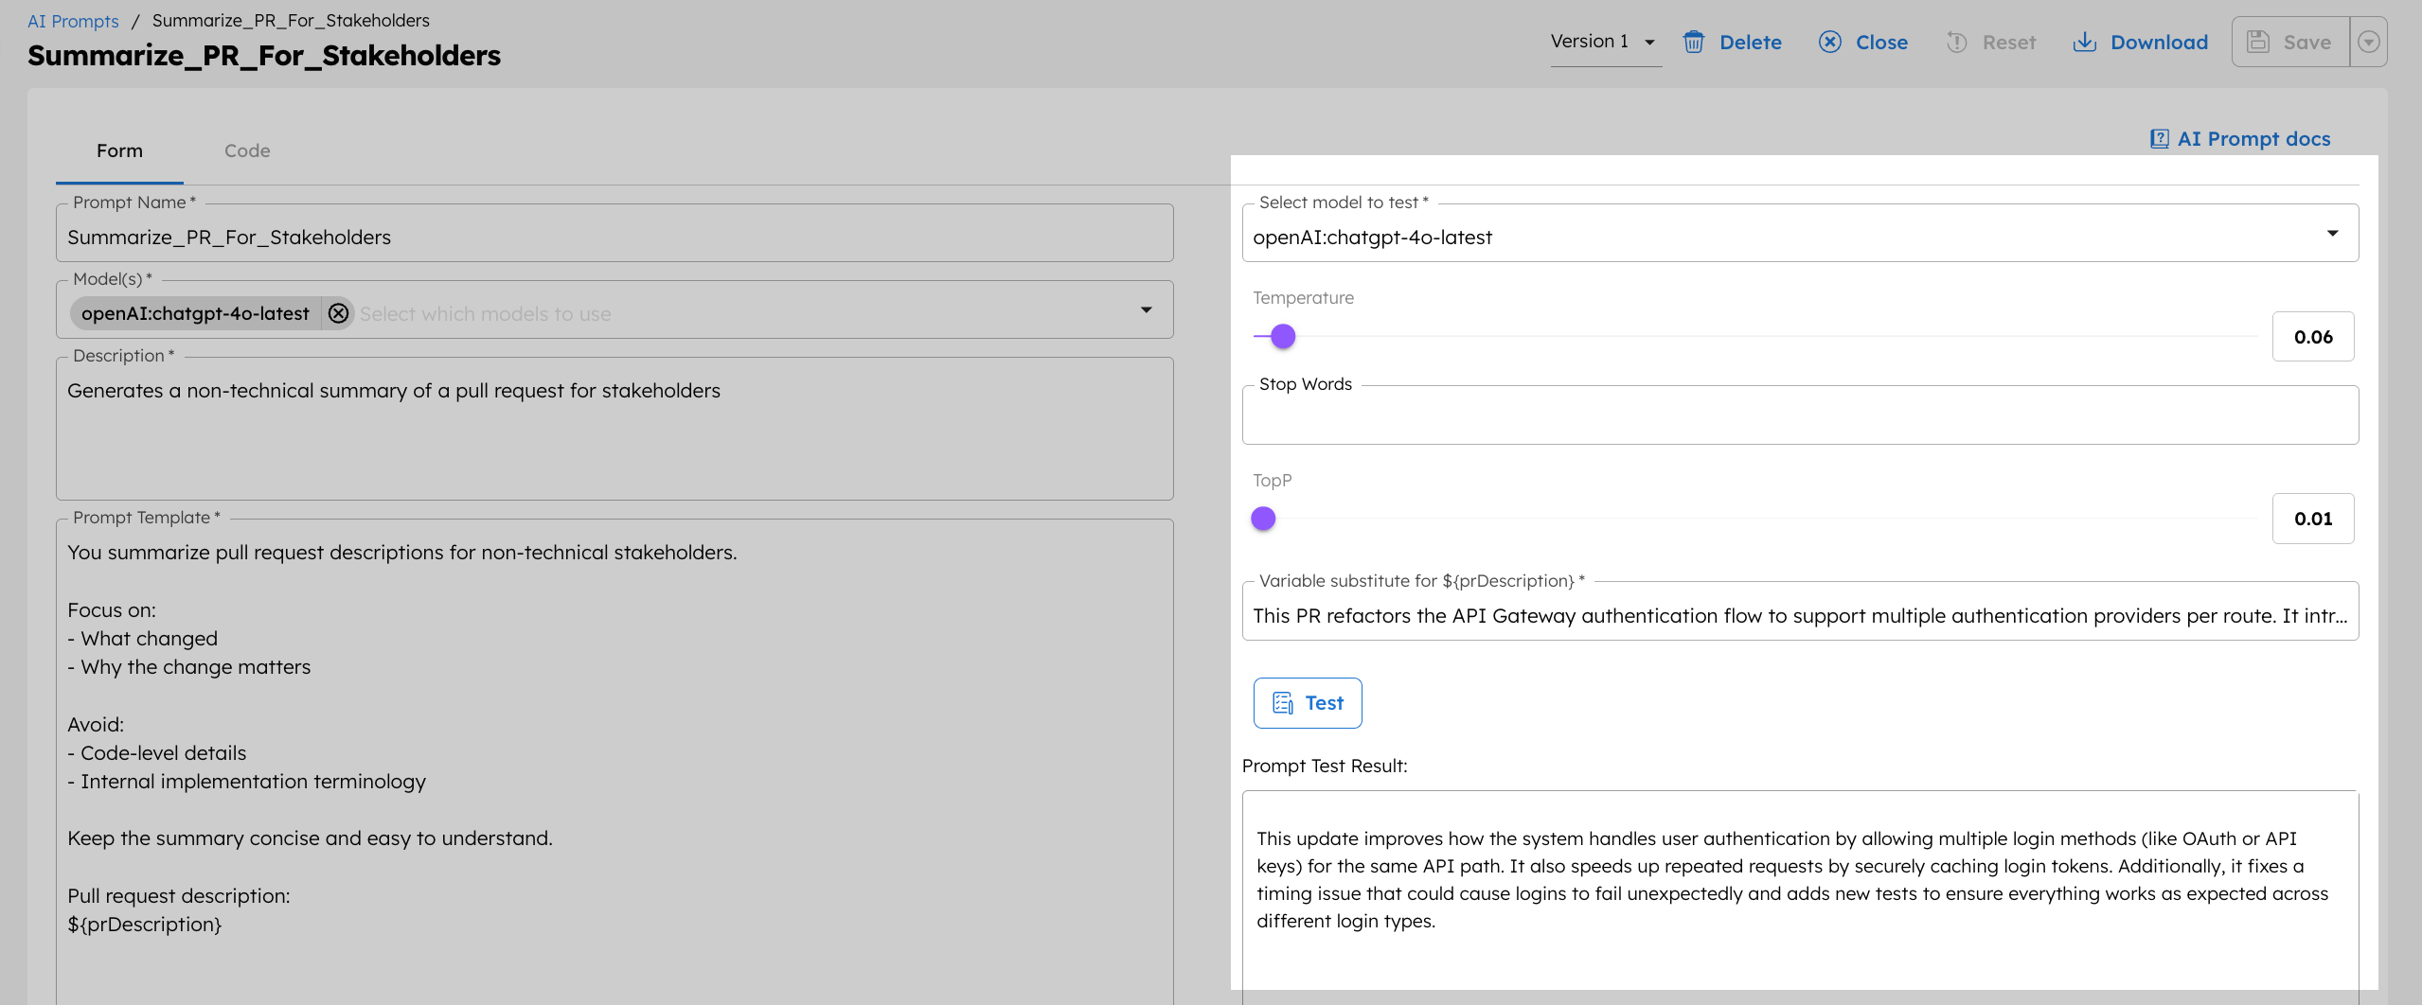This screenshot has width=2422, height=1005.
Task: Click the Test button's document icon
Action: click(x=1283, y=702)
